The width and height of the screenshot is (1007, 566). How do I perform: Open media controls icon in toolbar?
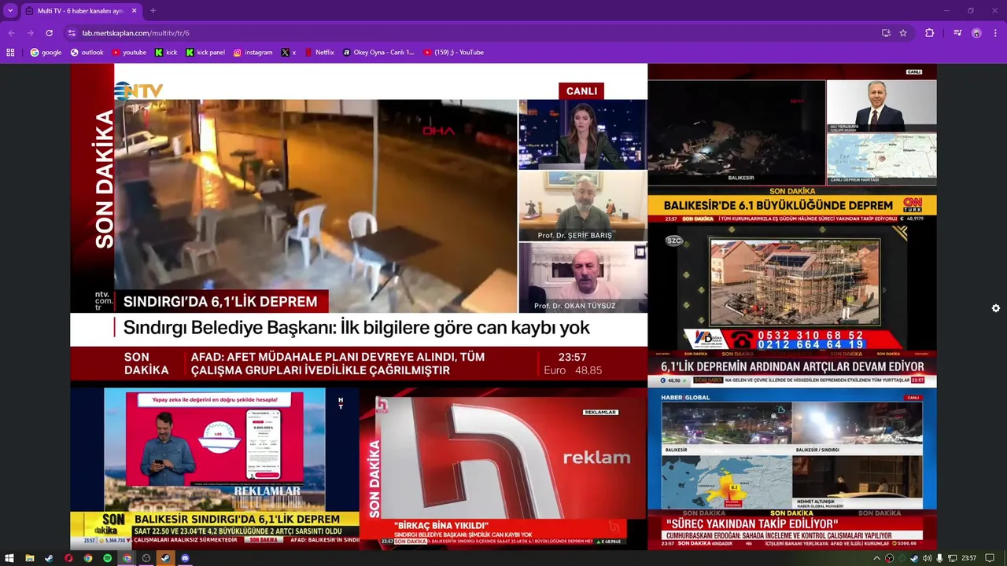tap(957, 33)
